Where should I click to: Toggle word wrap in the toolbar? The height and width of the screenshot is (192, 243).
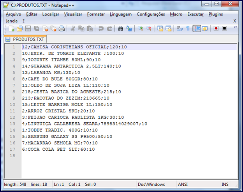point(180,28)
